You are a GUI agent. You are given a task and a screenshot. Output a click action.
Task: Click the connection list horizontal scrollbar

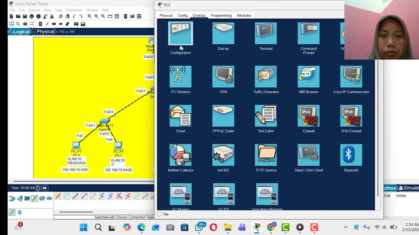pos(76,212)
